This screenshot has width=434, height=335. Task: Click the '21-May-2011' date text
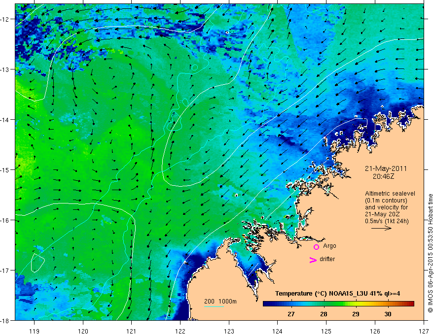pos(386,168)
